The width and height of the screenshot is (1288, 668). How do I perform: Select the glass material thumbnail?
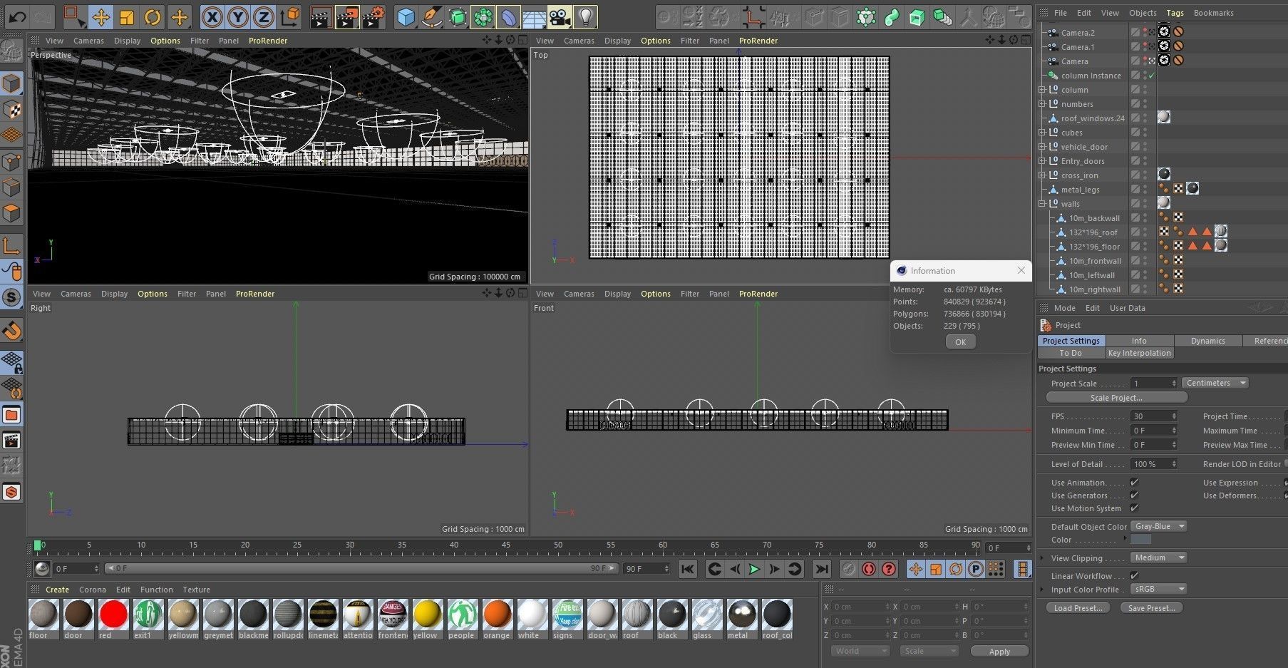point(706,620)
